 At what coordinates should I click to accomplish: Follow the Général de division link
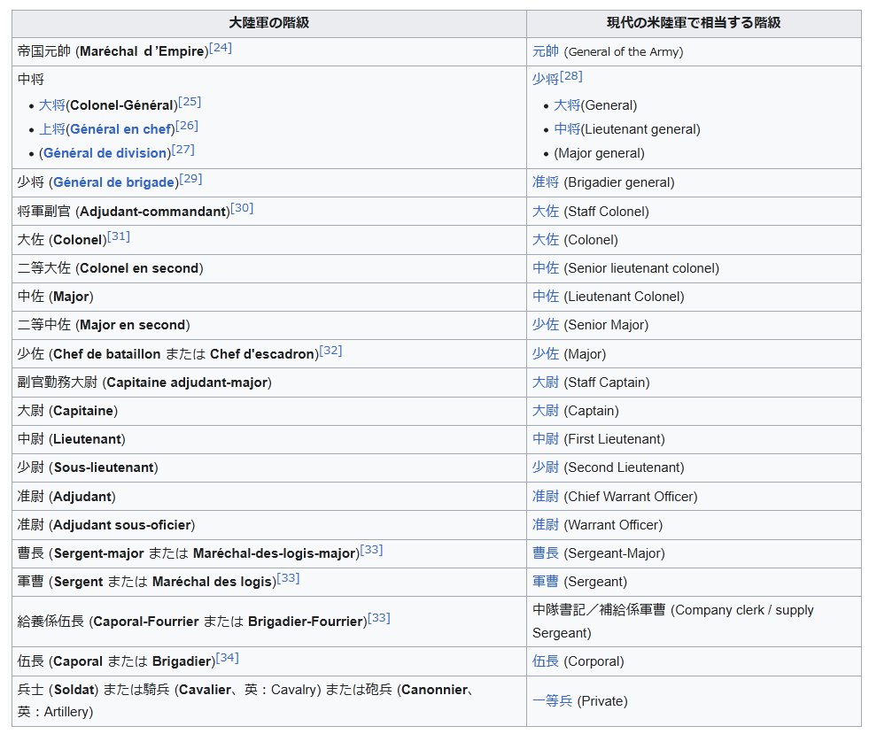[x=105, y=153]
